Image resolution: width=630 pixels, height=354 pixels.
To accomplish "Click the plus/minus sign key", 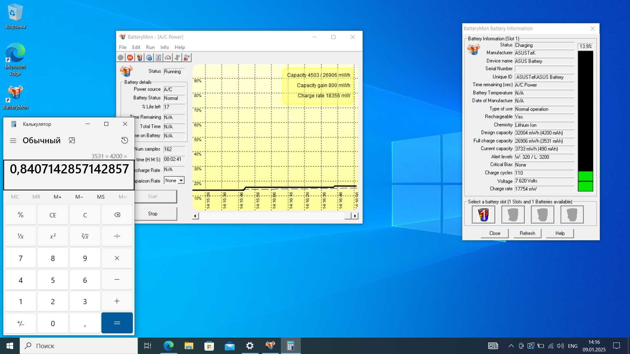I will (21, 323).
